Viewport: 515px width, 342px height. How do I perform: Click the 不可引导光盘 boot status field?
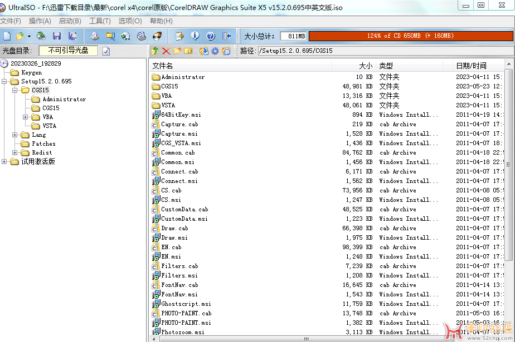point(69,51)
